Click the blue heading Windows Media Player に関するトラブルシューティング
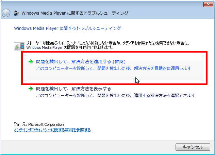Image resolution: width=215 pixels, height=155 pixels. (x=67, y=28)
